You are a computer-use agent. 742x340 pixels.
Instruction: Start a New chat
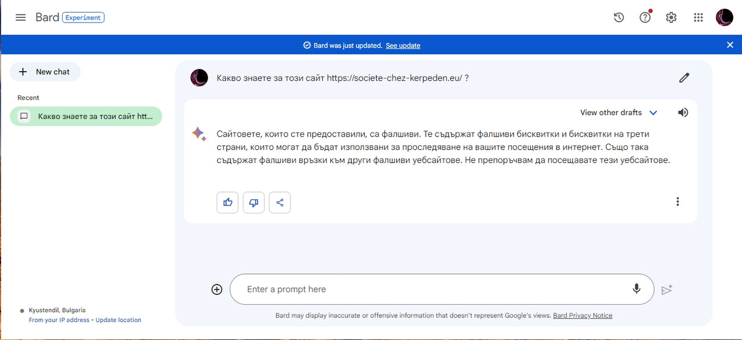point(45,72)
